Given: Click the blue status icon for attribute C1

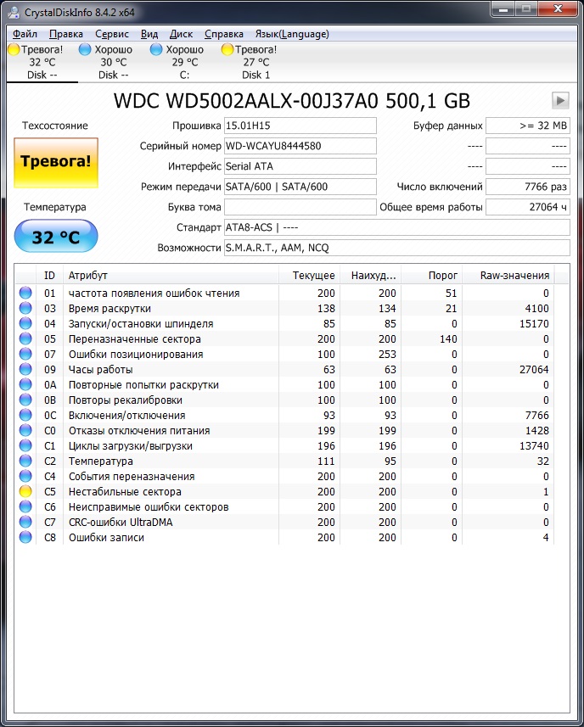Looking at the screenshot, I should 25,446.
